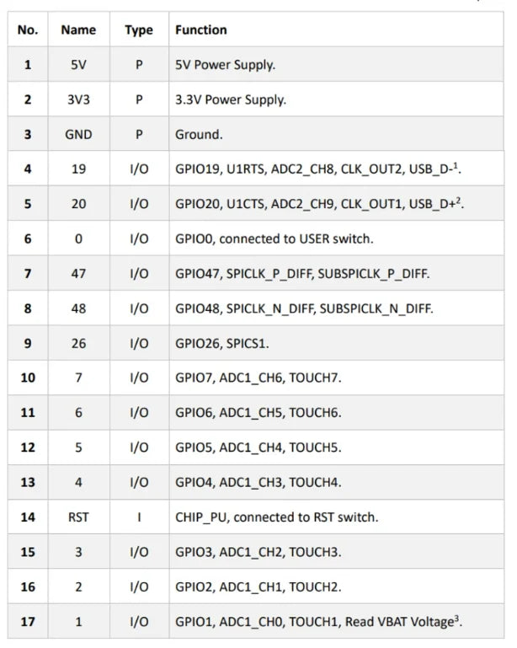Image resolution: width=517 pixels, height=648 pixels.
Task: Select the 'Ground.' function text
Action: (199, 134)
